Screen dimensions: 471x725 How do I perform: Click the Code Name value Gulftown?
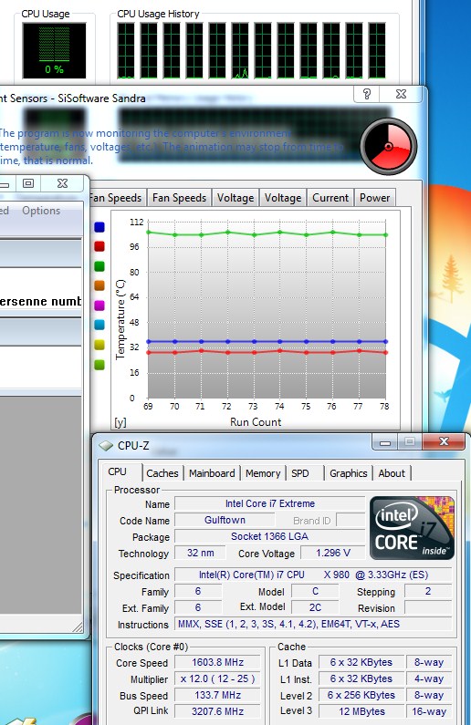click(x=225, y=520)
